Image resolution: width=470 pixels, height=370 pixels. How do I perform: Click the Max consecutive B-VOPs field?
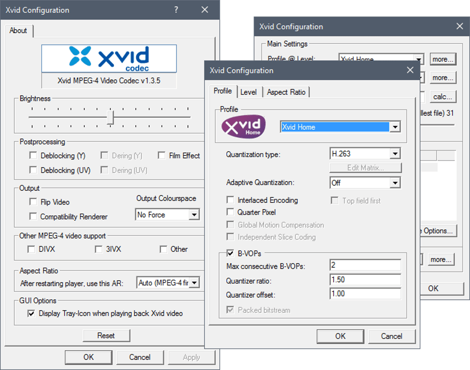point(365,265)
